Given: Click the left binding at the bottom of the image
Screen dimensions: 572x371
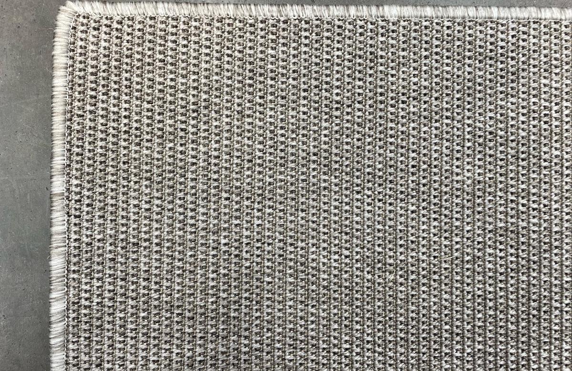Looking at the screenshot, I should 58,361.
